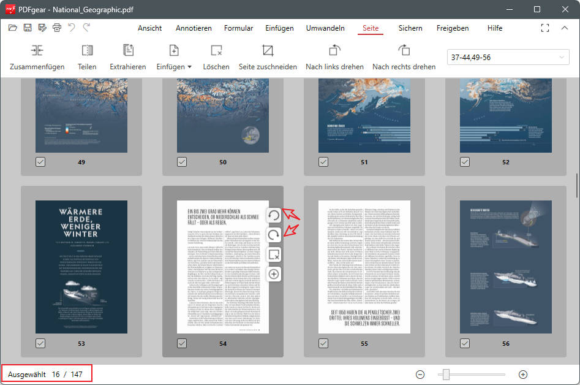The height and width of the screenshot is (385, 580).
Task: Open the Umwandeln menu
Action: [x=325, y=28]
